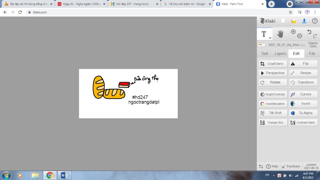This screenshot has height=180, width=320.
Task: Close the Kleki - Paint Tool tab
Action: click(262, 4)
